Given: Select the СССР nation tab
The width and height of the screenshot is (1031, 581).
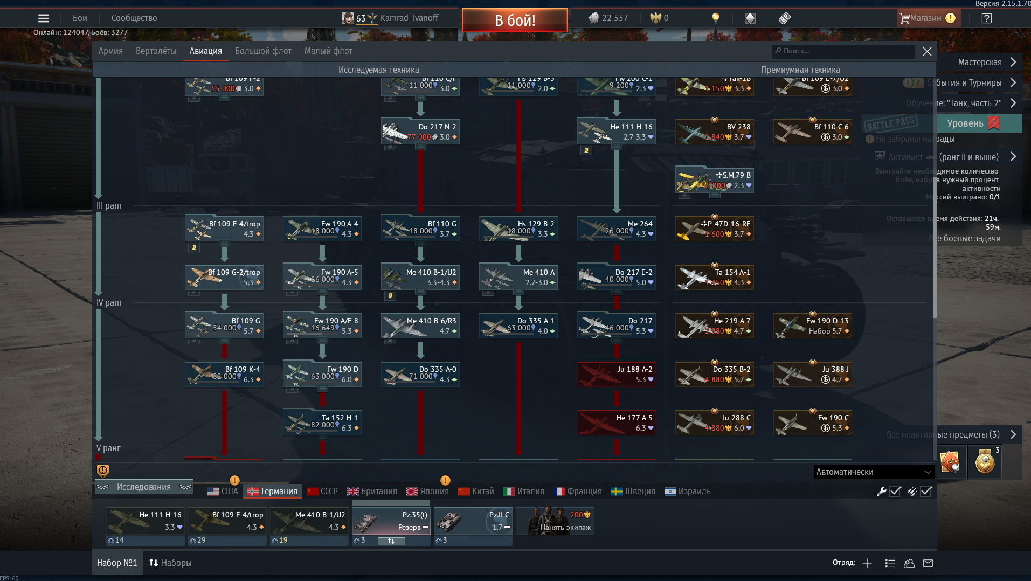Looking at the screenshot, I should [x=322, y=491].
